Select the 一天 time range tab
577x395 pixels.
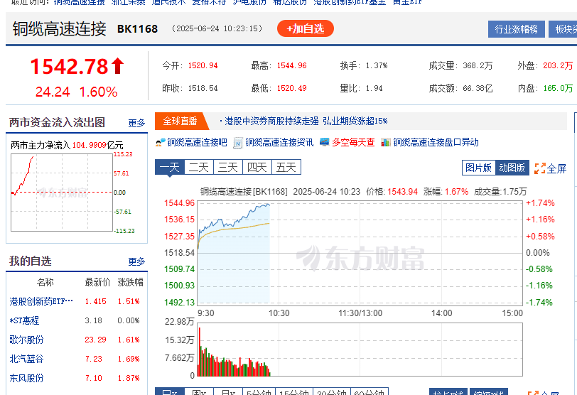click(170, 168)
